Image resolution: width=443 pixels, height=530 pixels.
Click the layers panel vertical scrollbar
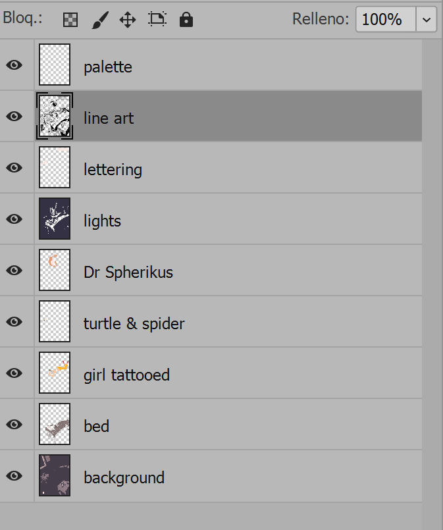[432, 263]
